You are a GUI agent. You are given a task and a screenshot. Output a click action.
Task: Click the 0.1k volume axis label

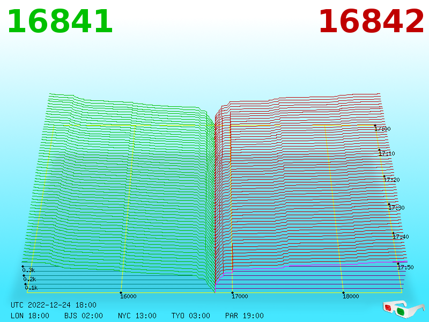click(31, 288)
